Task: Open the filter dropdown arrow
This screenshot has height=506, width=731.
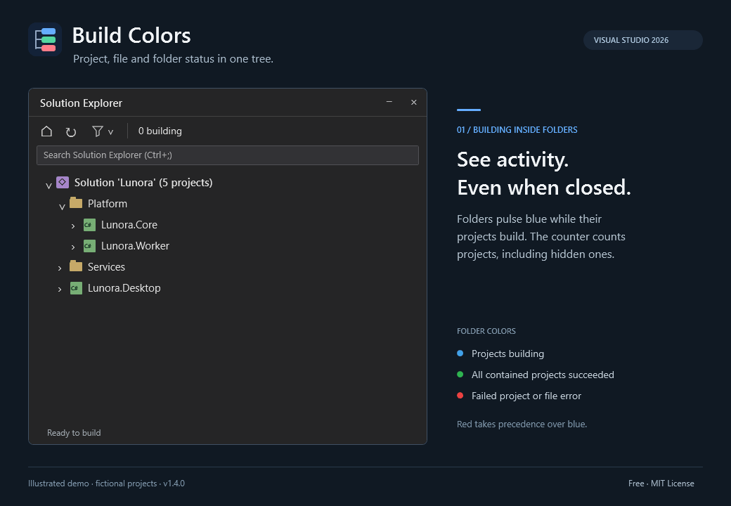Action: (110, 132)
